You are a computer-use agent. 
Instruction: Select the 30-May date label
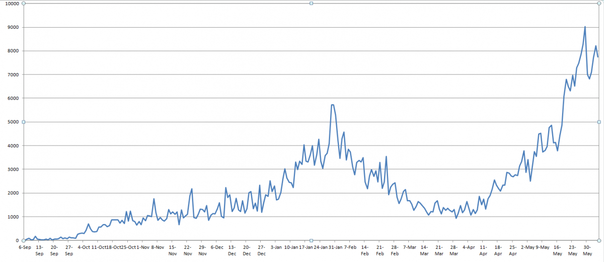tap(587, 250)
